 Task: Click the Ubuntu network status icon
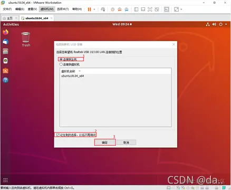pyautogui.click(x=208, y=24)
